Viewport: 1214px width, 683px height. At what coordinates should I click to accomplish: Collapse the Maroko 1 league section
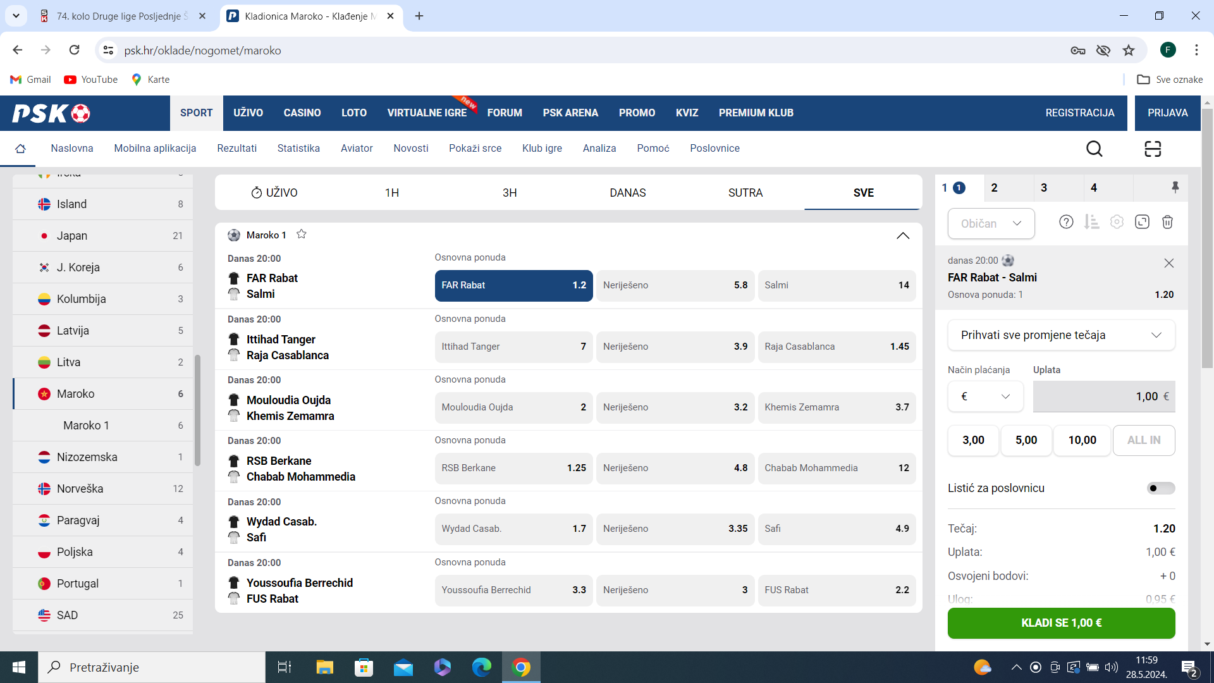tap(903, 235)
